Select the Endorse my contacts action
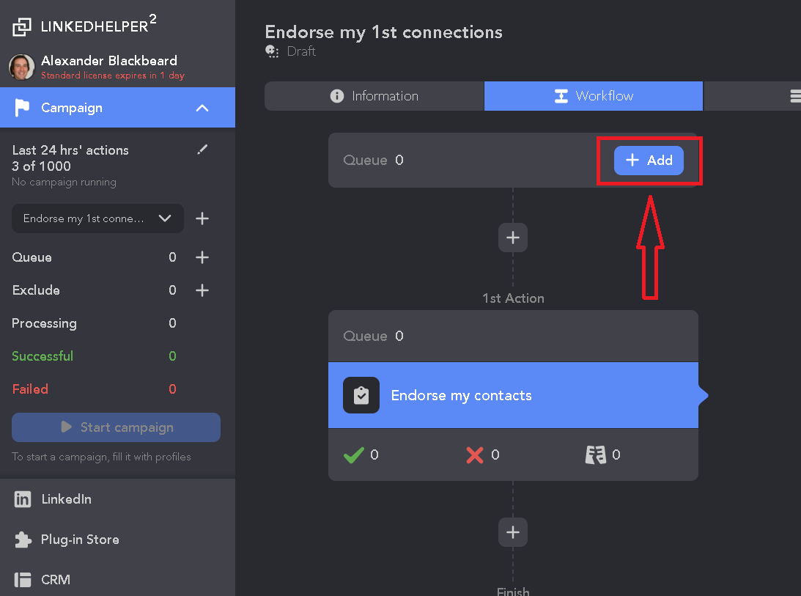 514,395
